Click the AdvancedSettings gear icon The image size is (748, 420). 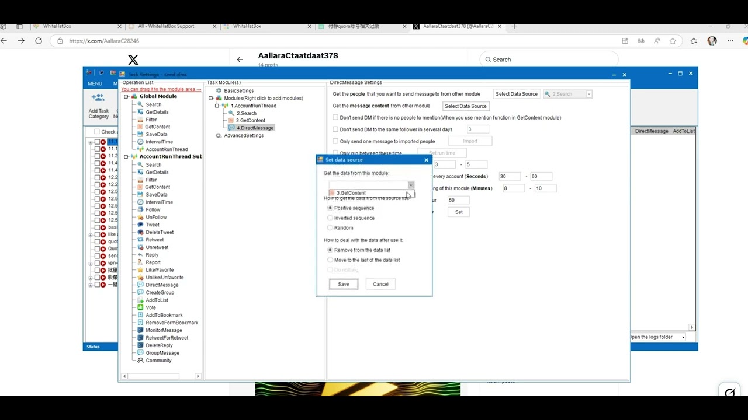[219, 135]
